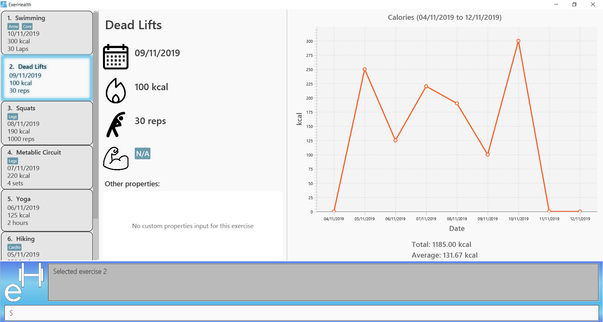603x322 pixels.
Task: Click the zero data point on 12/11/2019
Action: pyautogui.click(x=580, y=211)
